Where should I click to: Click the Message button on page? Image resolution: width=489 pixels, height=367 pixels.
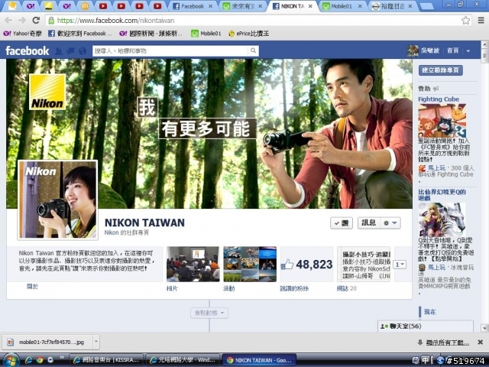click(x=369, y=223)
